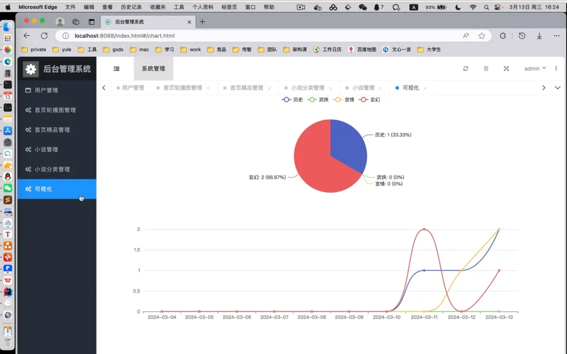Screen dimensions: 567x354
Task: Open 小说管理 in sidebar
Action: [57, 149]
